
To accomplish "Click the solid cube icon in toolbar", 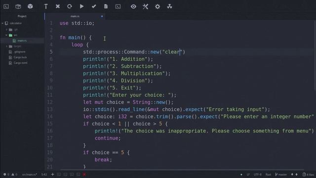I will (x=30, y=6).
